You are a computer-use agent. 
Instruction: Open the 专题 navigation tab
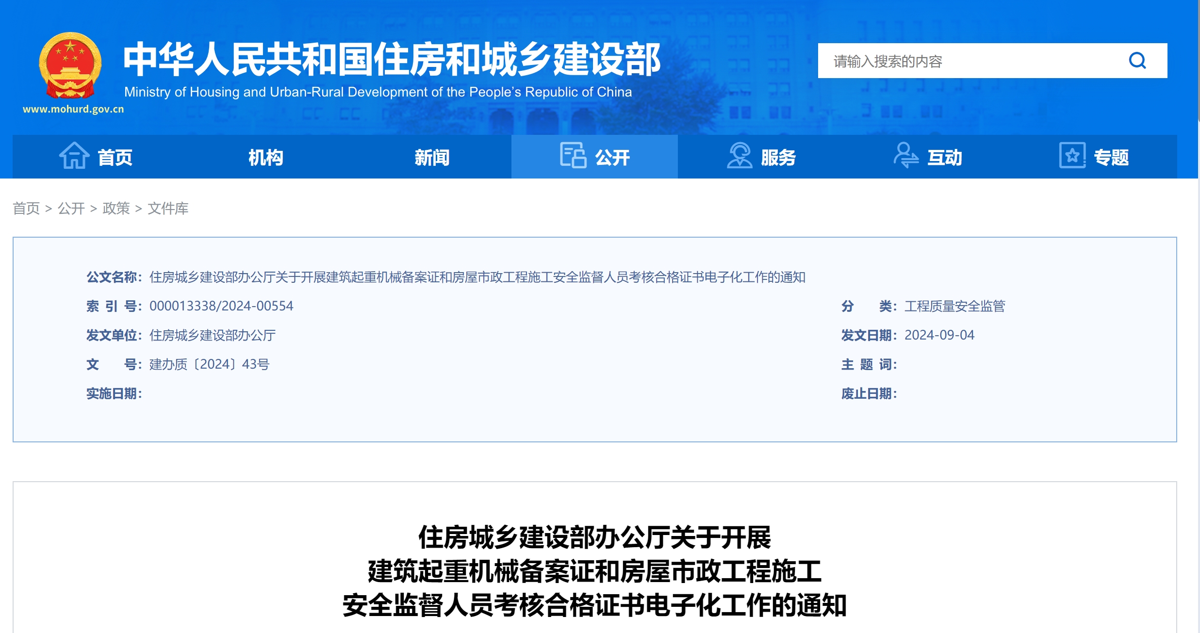tap(1094, 157)
